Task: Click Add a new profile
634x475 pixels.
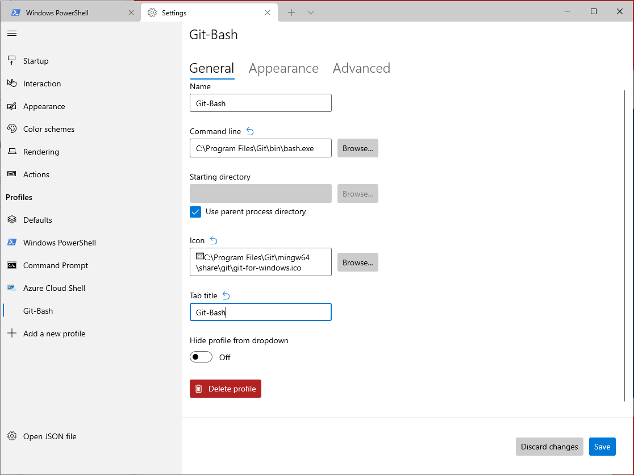Action: pyautogui.click(x=91, y=334)
